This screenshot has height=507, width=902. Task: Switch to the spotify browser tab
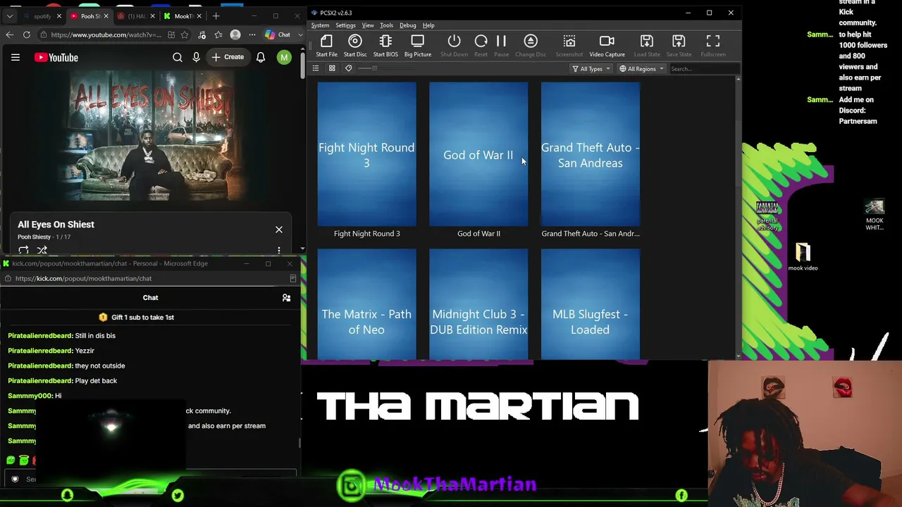42,16
